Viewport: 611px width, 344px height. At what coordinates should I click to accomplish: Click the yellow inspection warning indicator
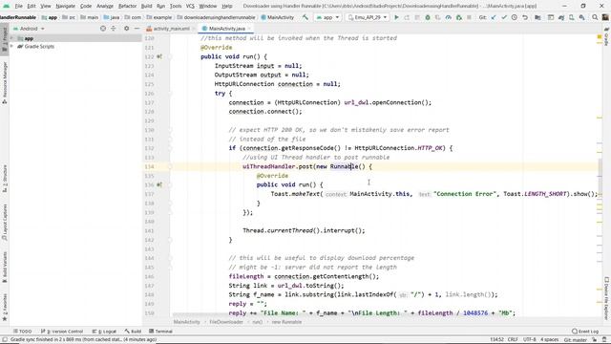pyautogui.click(x=600, y=37)
